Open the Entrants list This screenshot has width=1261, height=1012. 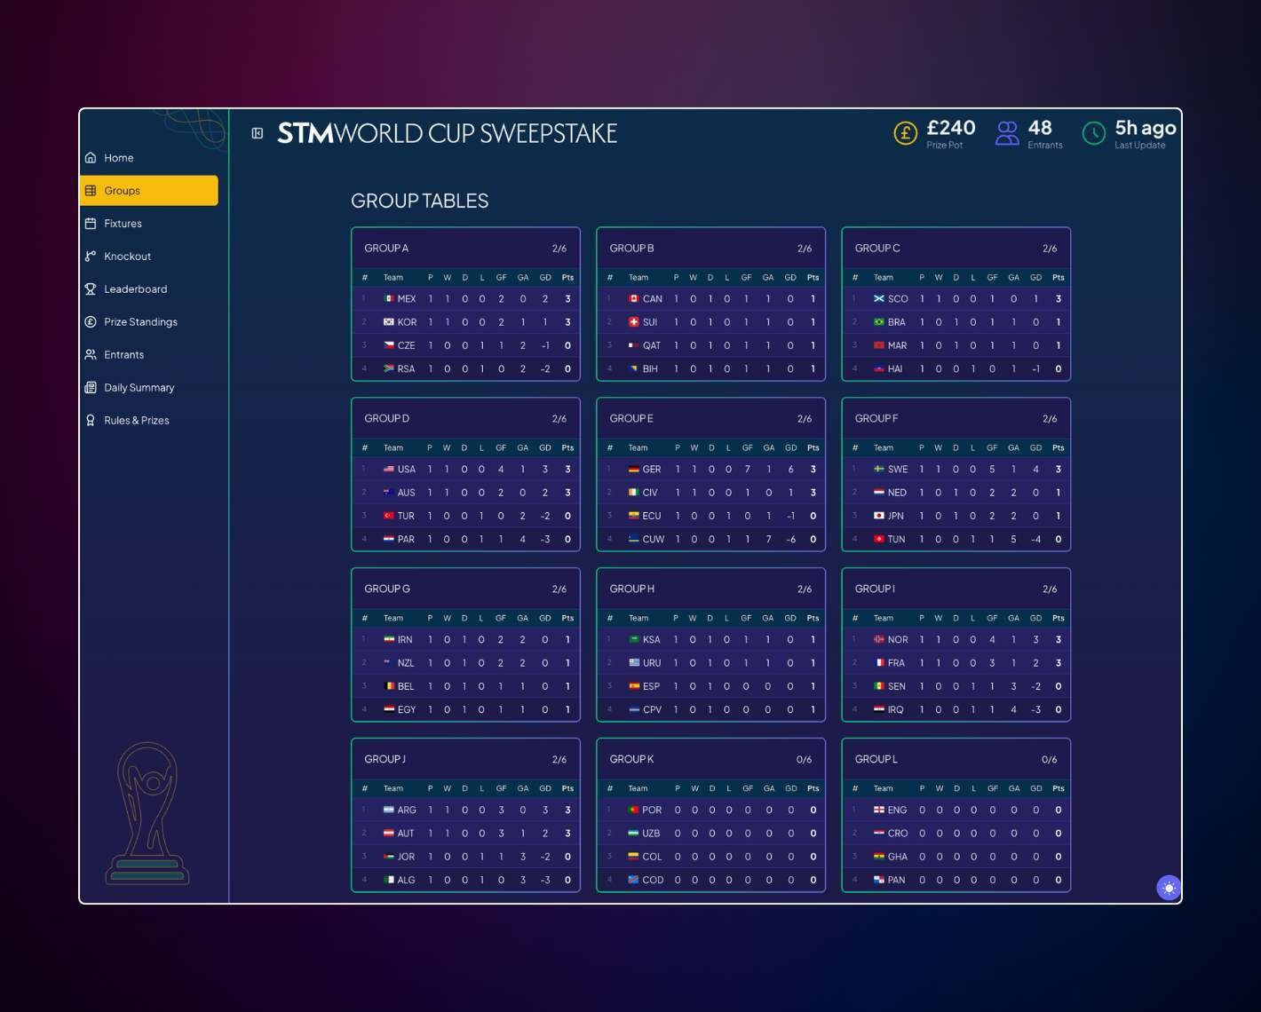[x=149, y=355]
